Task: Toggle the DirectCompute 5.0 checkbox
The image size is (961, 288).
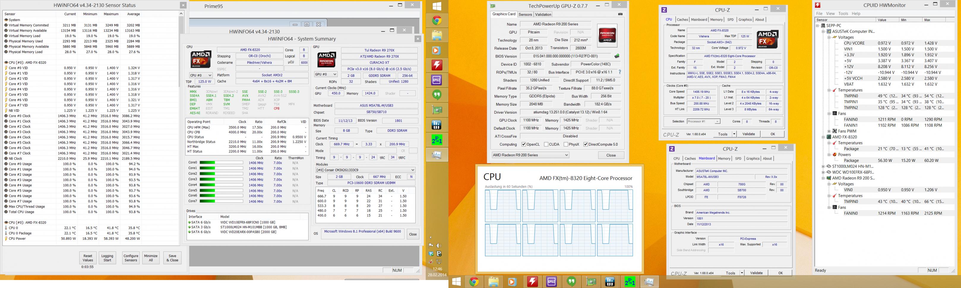Action: point(586,144)
